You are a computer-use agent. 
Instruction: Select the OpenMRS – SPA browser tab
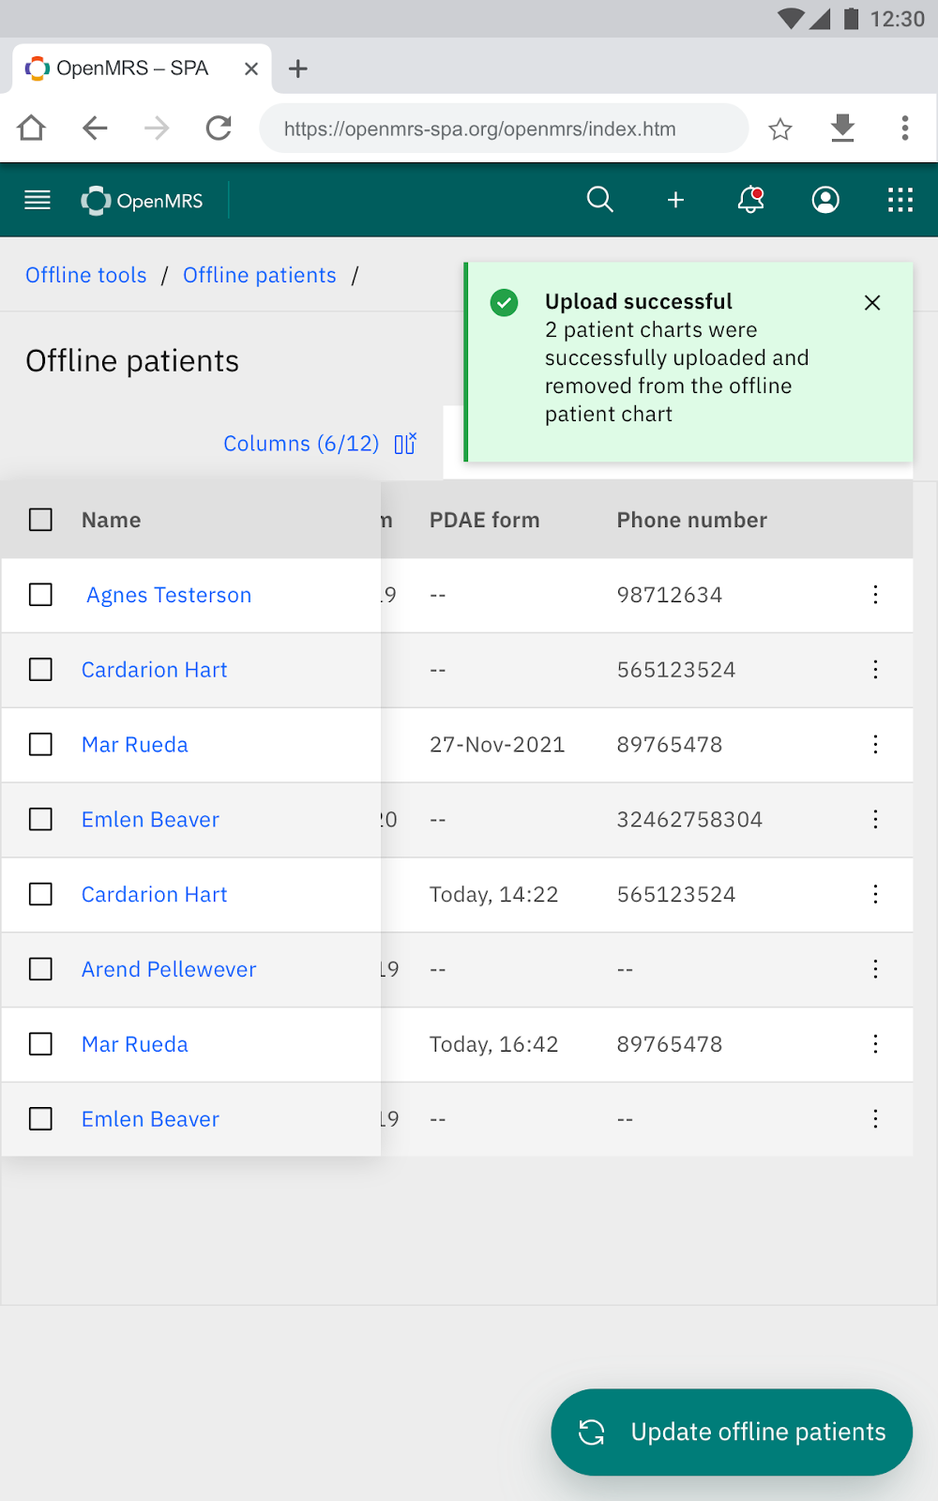(x=131, y=68)
